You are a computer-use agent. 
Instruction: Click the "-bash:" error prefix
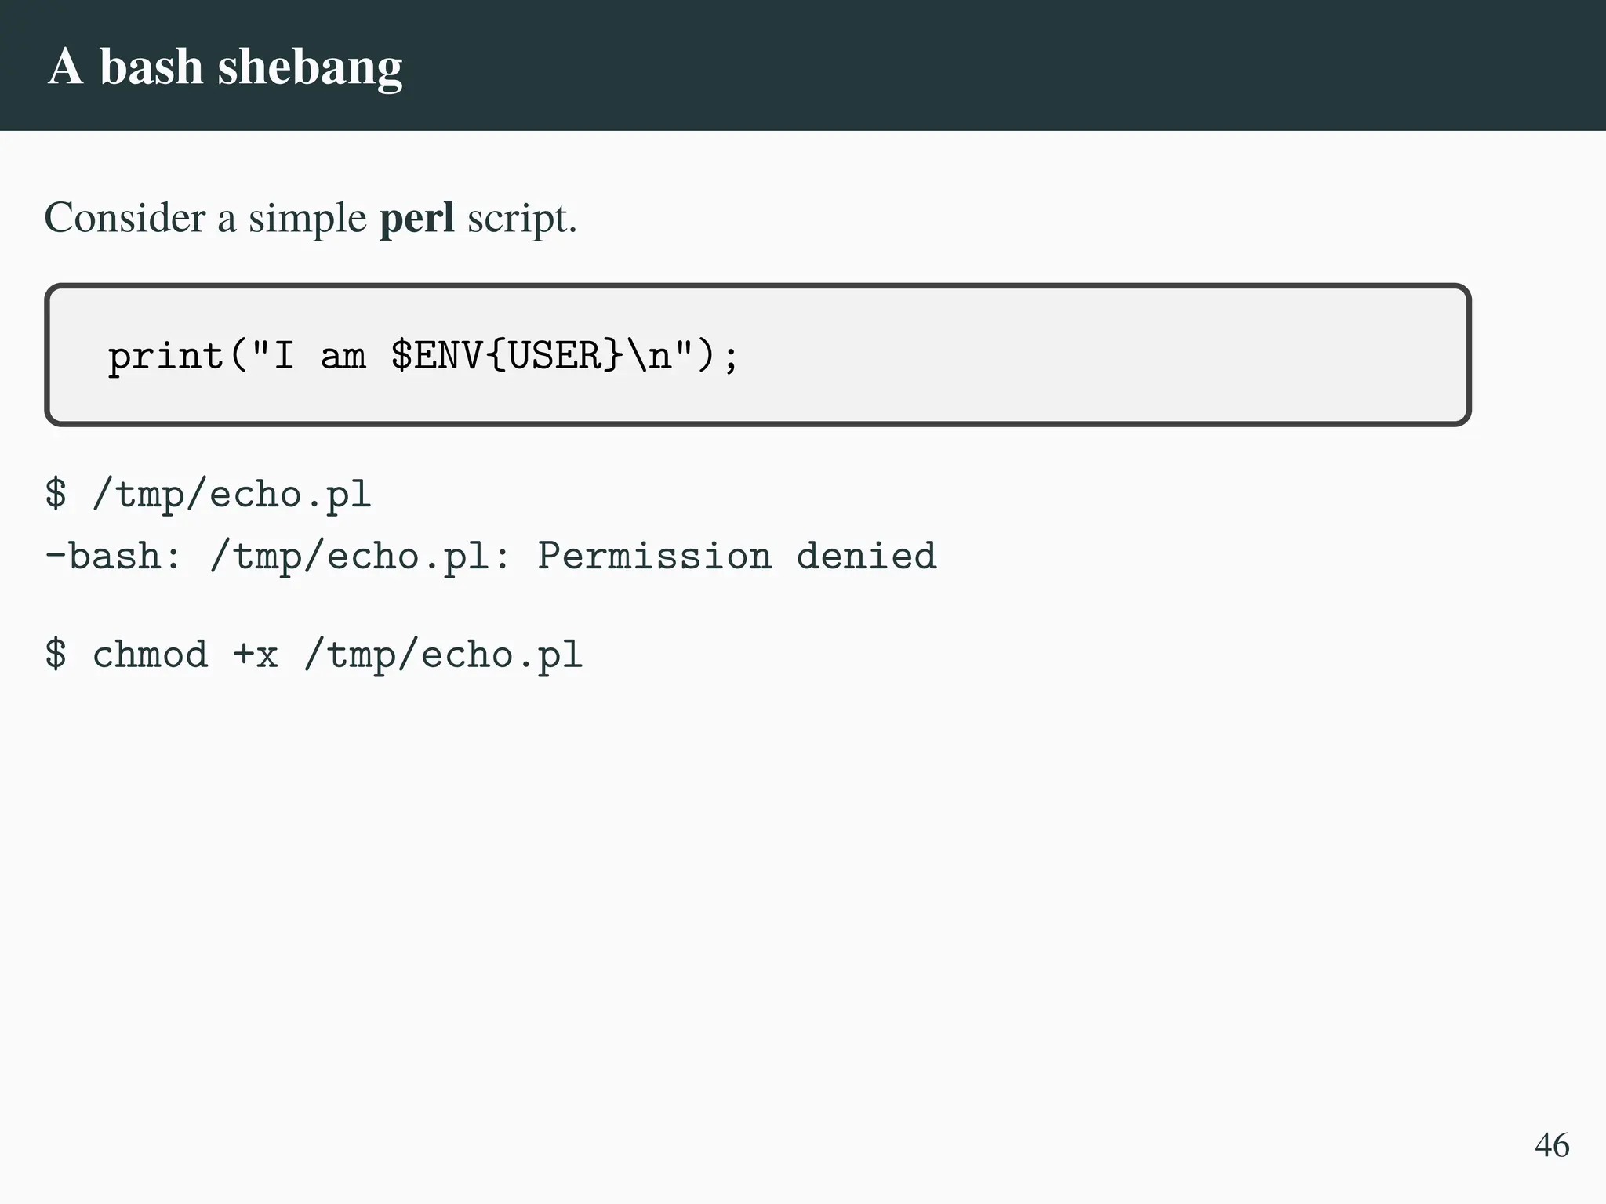click(x=114, y=557)
